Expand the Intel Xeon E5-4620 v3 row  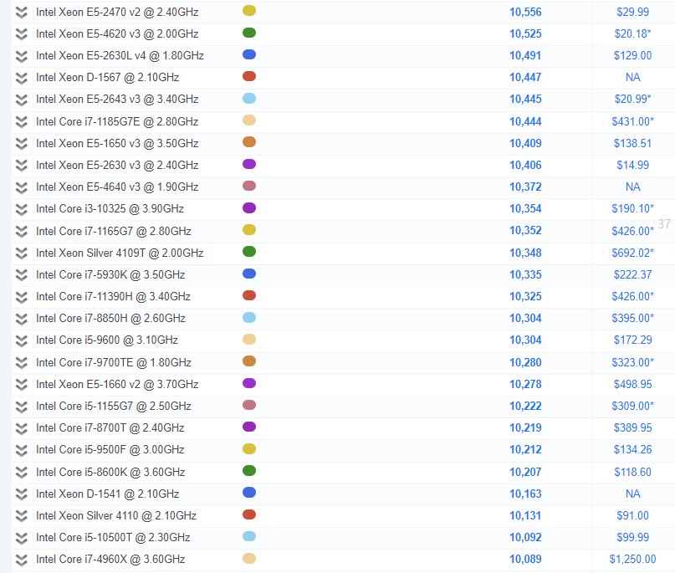click(21, 34)
